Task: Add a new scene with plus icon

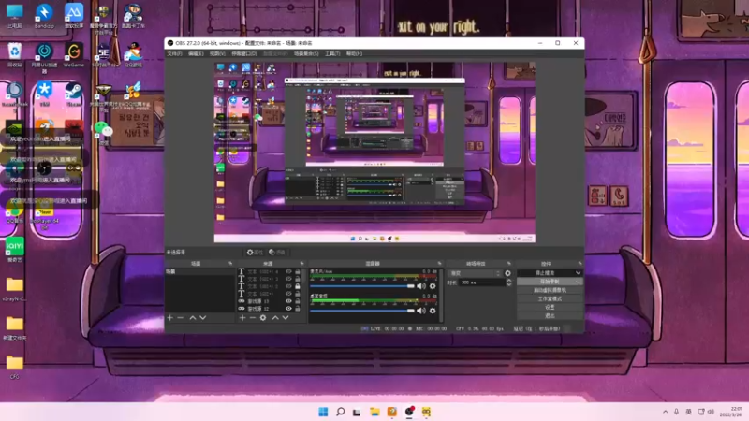Action: point(170,317)
